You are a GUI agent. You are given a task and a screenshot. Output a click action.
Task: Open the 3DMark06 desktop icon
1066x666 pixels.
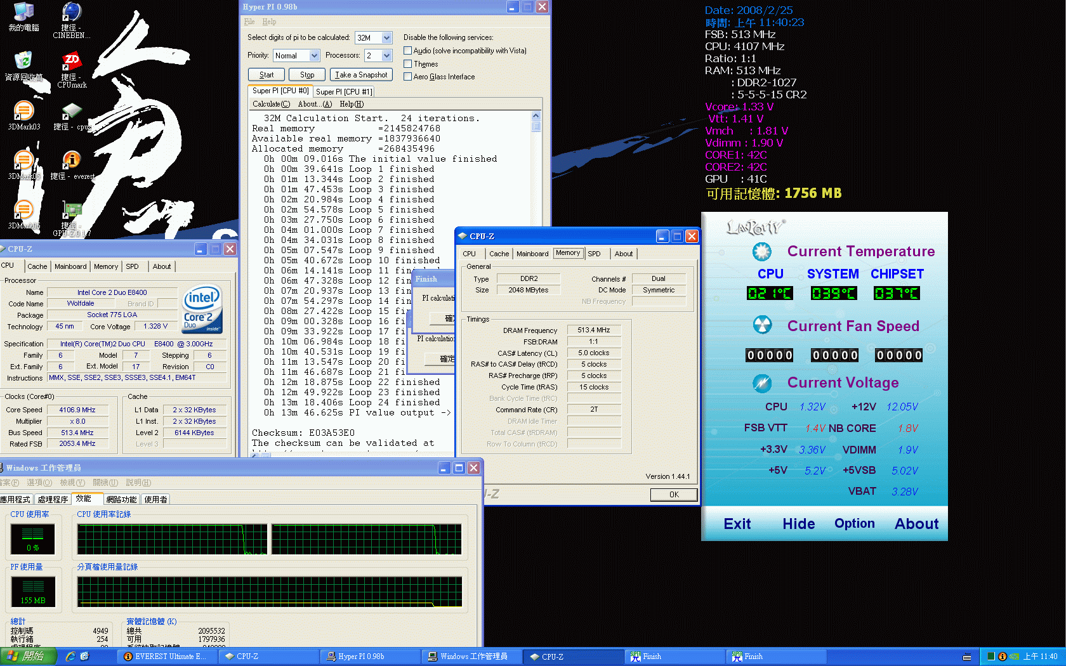point(23,214)
